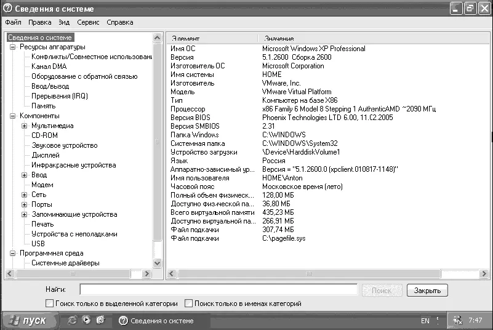The width and height of the screenshot is (493, 330).
Task: Click the Windows Media Player quick launch icon
Action: tap(86, 320)
